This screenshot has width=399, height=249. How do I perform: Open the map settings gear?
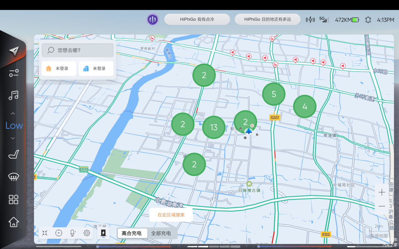(87, 233)
